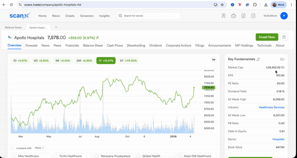The image size is (297, 158).
Task: Check the Aster DM Healthcare checkbox
Action: (180, 156)
